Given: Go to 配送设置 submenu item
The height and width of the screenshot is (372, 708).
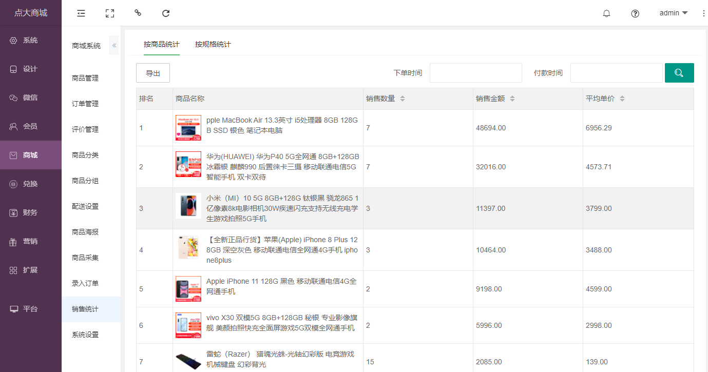Looking at the screenshot, I should [x=91, y=206].
